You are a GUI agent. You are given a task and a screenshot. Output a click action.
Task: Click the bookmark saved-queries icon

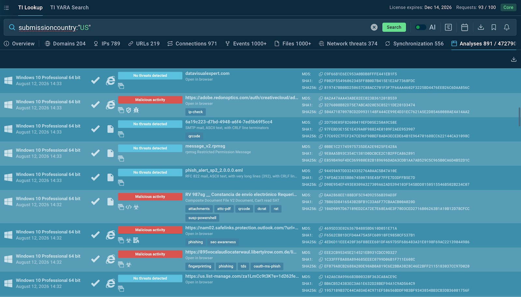tap(494, 27)
